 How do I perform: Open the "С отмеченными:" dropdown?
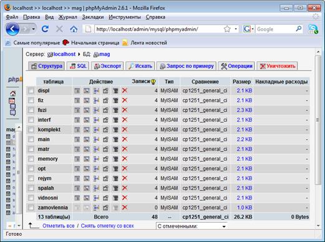192,226
